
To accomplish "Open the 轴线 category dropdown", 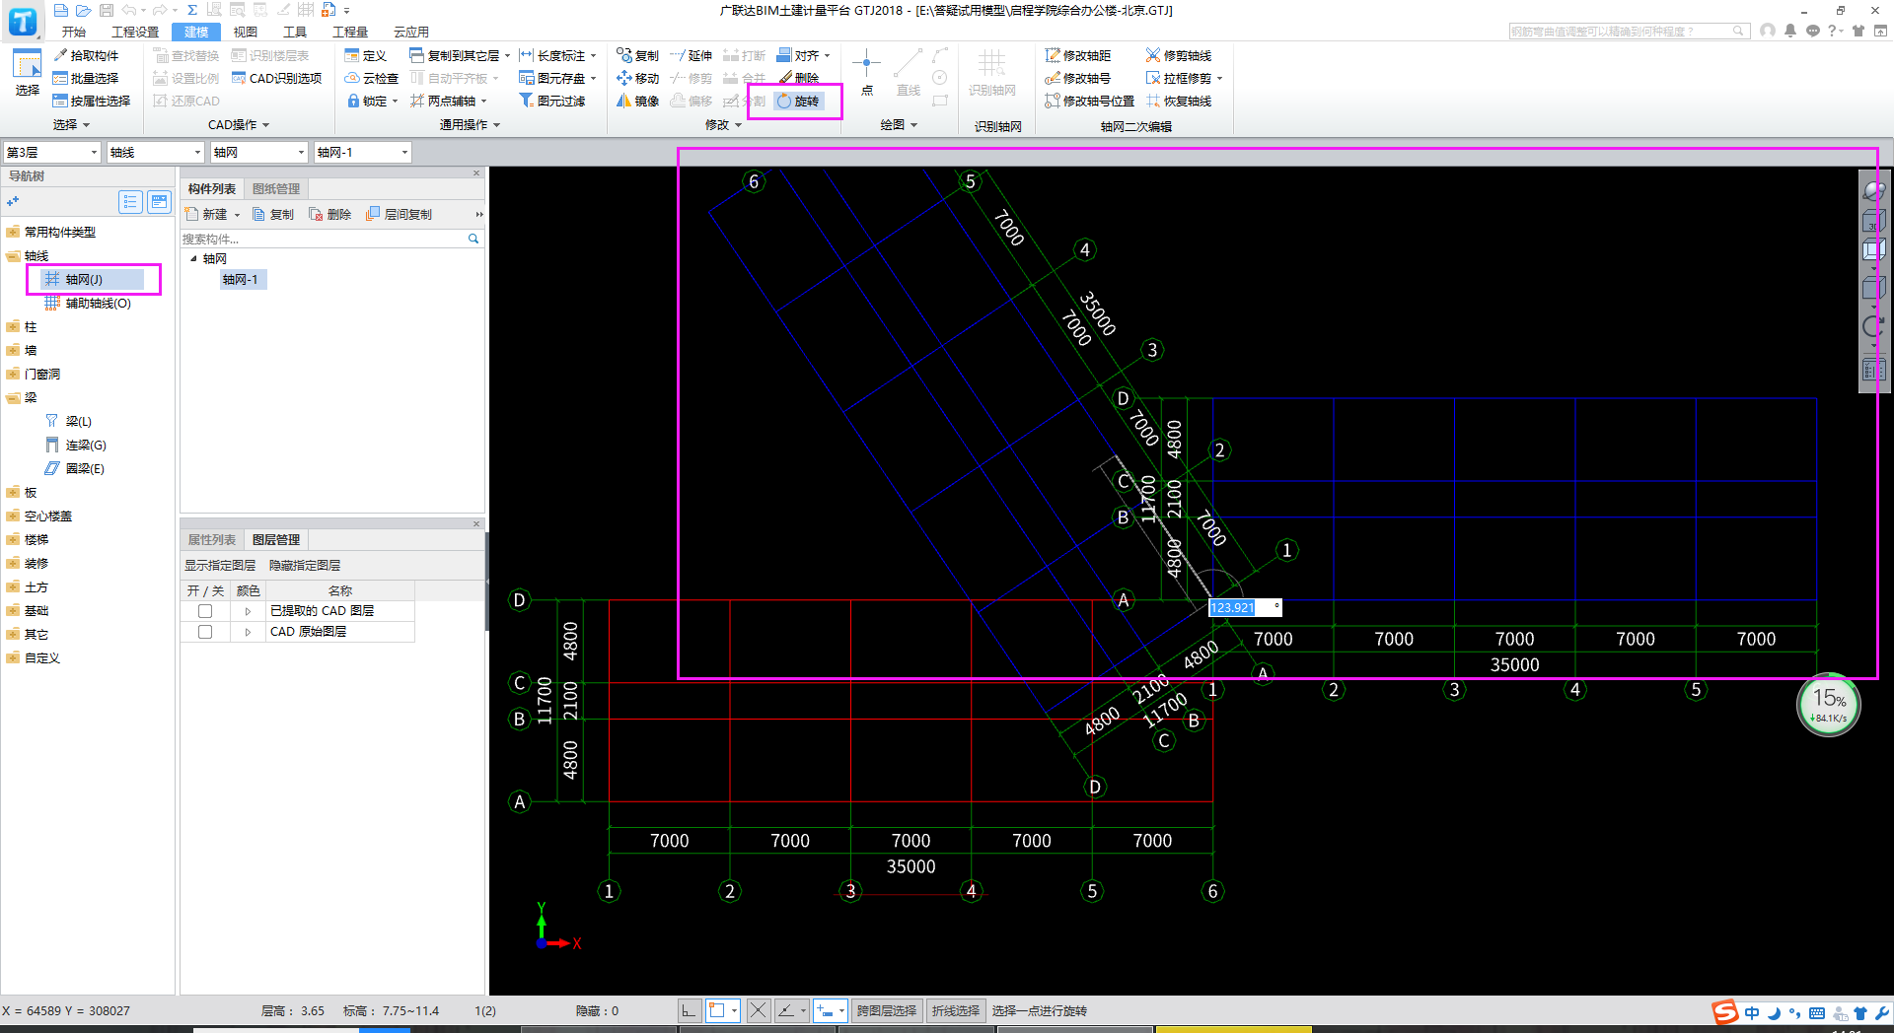I will click(155, 152).
